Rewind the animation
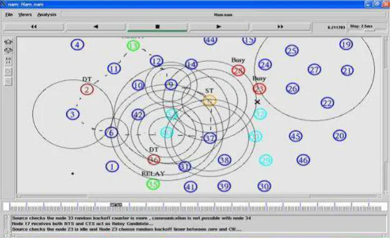Viewport: 392px width, 238px height. [x=34, y=26]
